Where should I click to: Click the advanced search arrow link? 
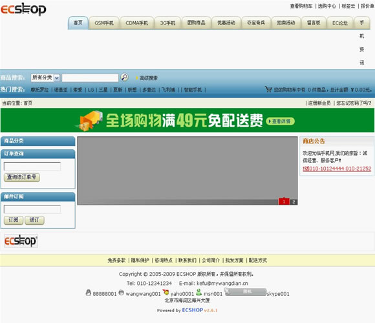click(x=147, y=78)
